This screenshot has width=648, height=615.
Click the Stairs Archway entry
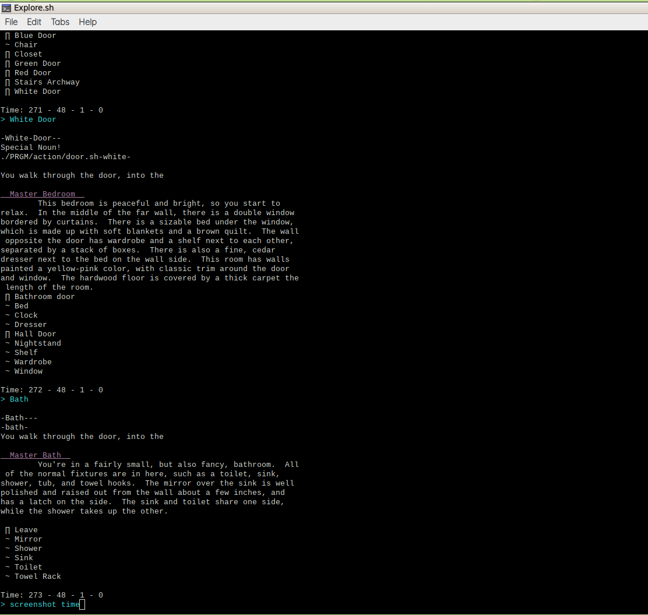click(47, 82)
